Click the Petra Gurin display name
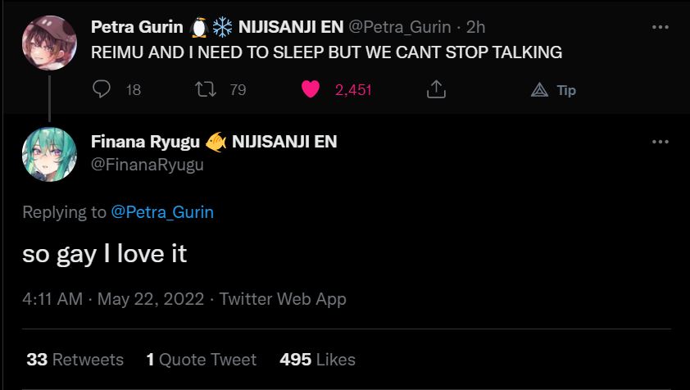690x390 pixels. pyautogui.click(x=137, y=27)
